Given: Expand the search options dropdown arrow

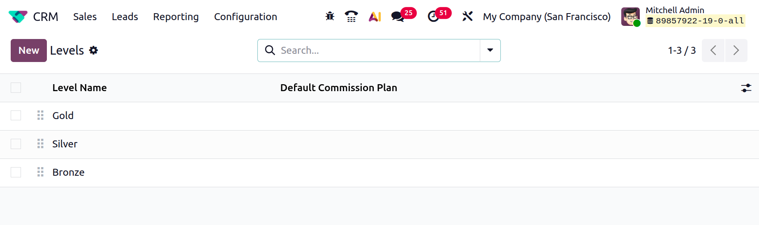Looking at the screenshot, I should coord(490,50).
